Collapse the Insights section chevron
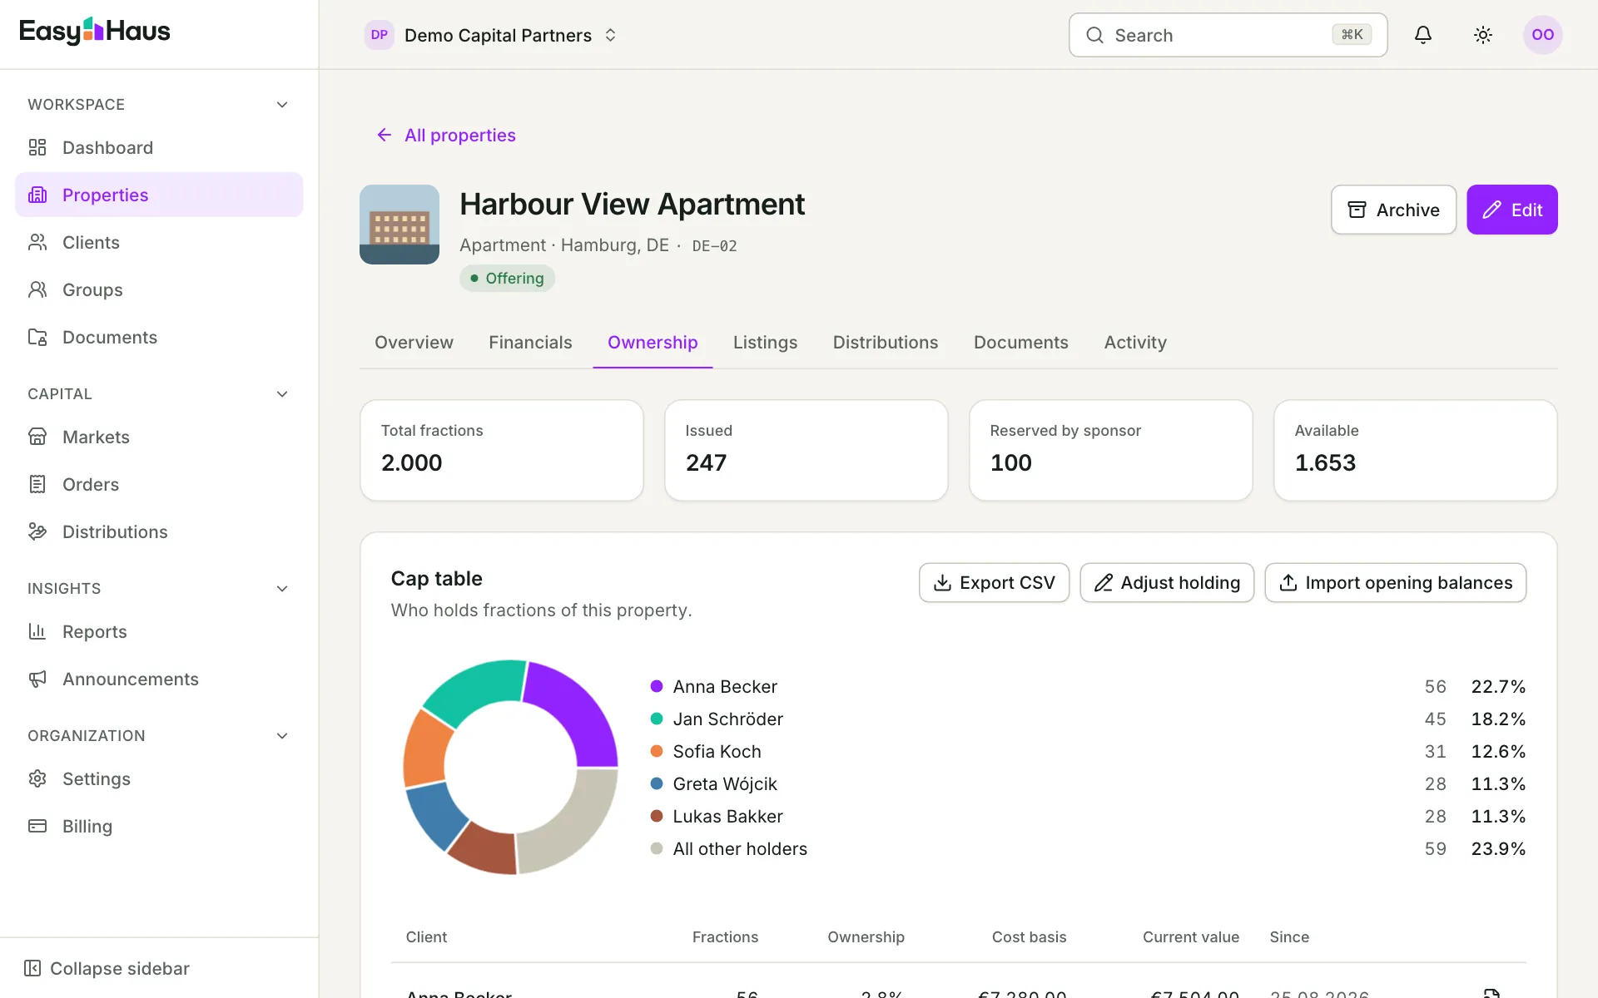This screenshot has height=998, width=1598. pos(282,589)
